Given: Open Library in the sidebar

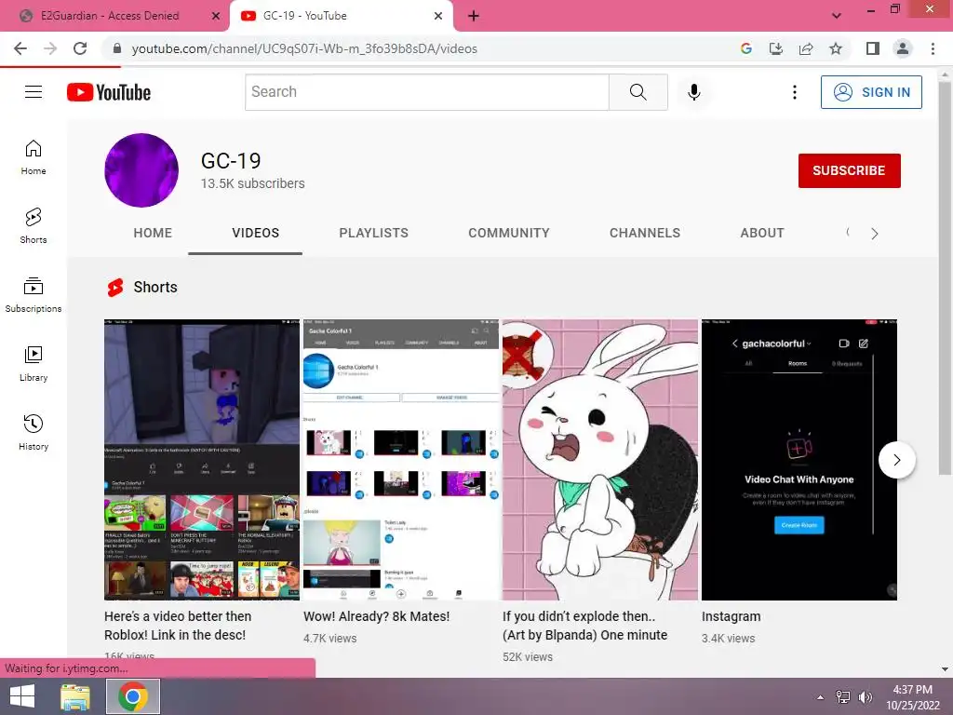Looking at the screenshot, I should point(34,364).
